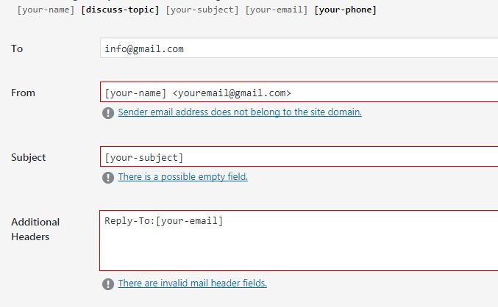Click the warning icon under the From field
Image resolution: width=498 pixels, height=307 pixels.
[108, 113]
